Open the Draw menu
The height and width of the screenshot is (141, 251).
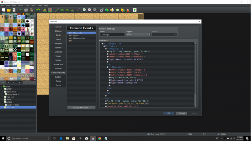[x=20, y=6]
